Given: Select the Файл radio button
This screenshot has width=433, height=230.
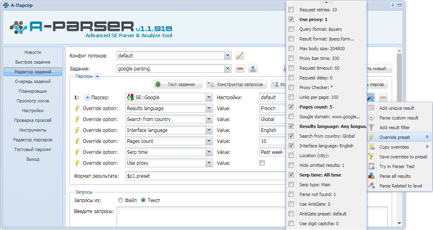Looking at the screenshot, I should click(121, 200).
